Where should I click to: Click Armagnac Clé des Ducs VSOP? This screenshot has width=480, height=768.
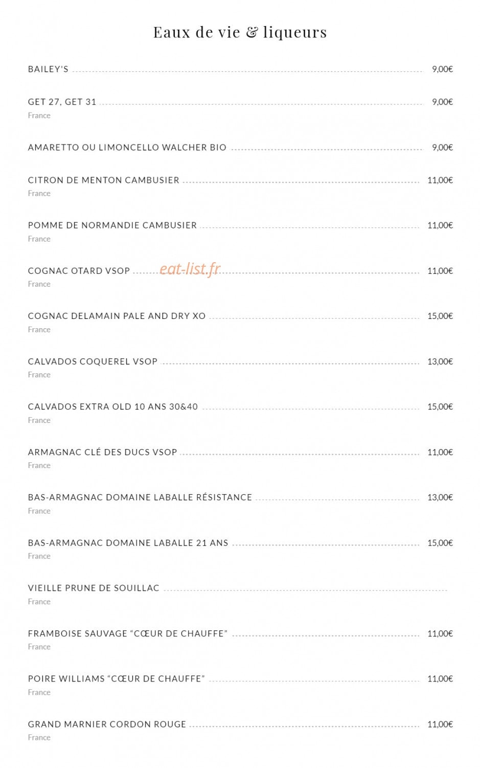(103, 452)
